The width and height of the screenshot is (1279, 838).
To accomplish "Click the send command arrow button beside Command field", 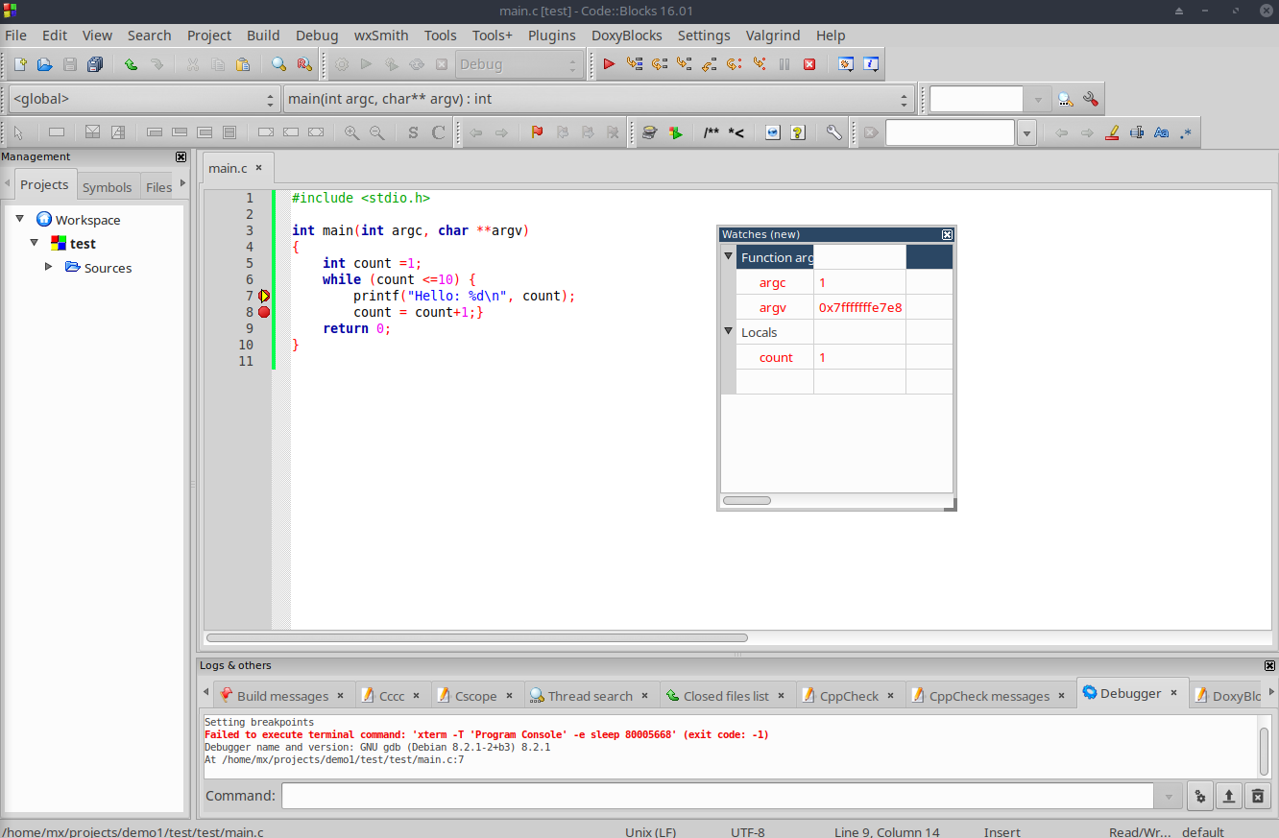I will click(x=1229, y=796).
